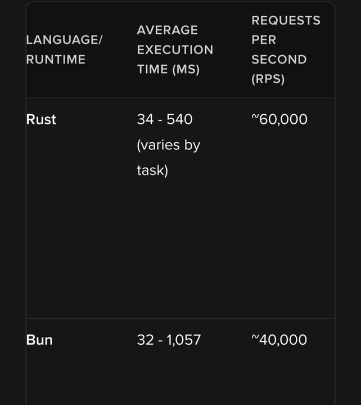This screenshot has width=361, height=405.
Task: Click the "TIME (MS)" header line
Action: [x=168, y=70]
